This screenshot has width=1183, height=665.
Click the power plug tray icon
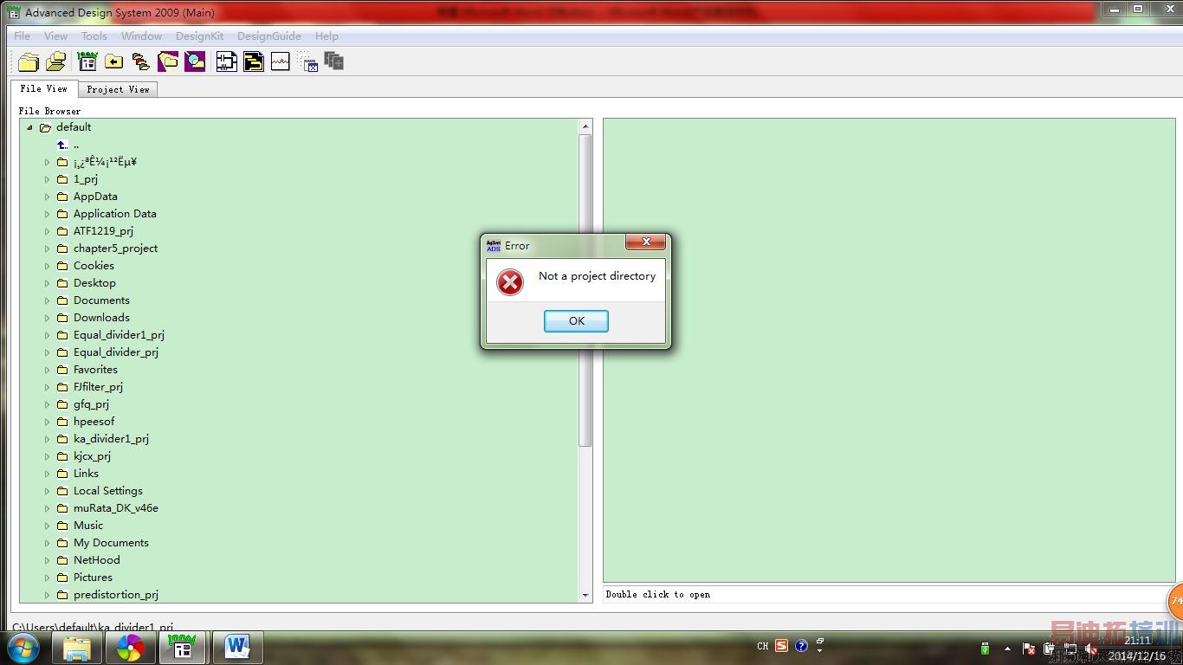pos(1050,649)
